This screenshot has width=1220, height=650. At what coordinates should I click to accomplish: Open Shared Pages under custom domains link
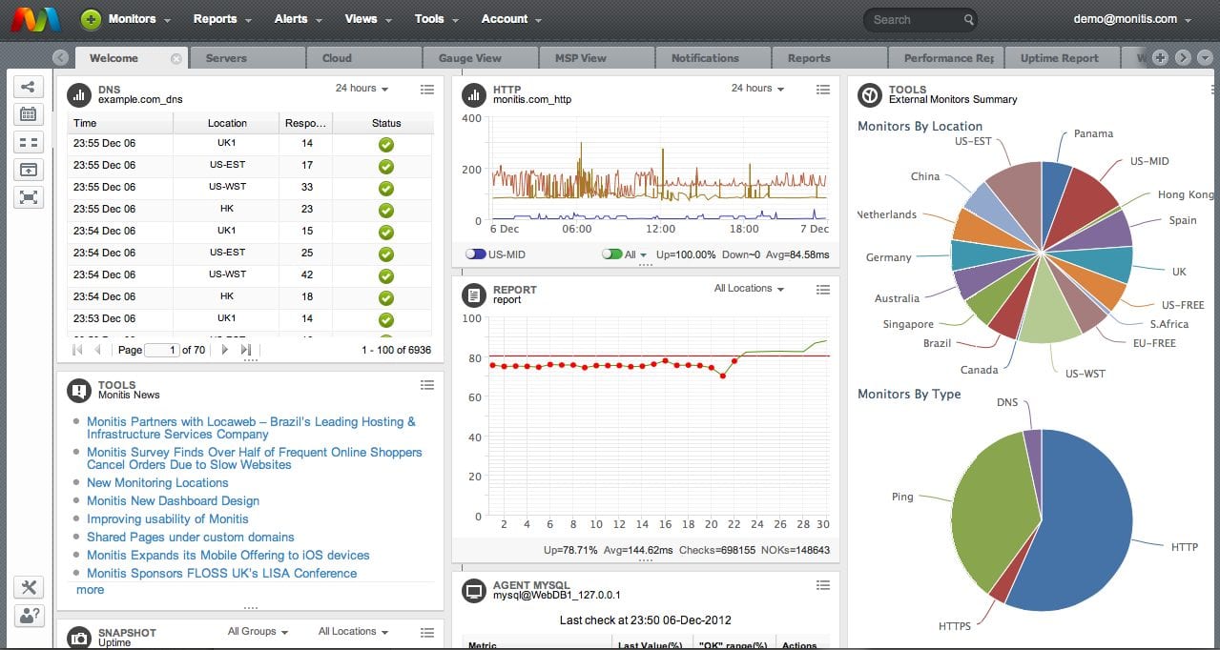coord(191,538)
